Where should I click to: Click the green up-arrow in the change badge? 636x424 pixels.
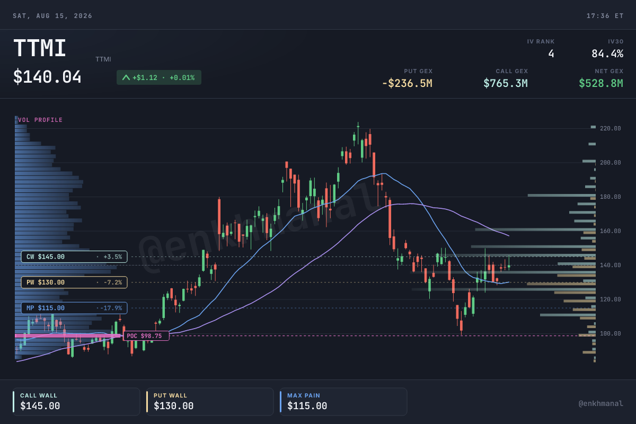tap(126, 77)
